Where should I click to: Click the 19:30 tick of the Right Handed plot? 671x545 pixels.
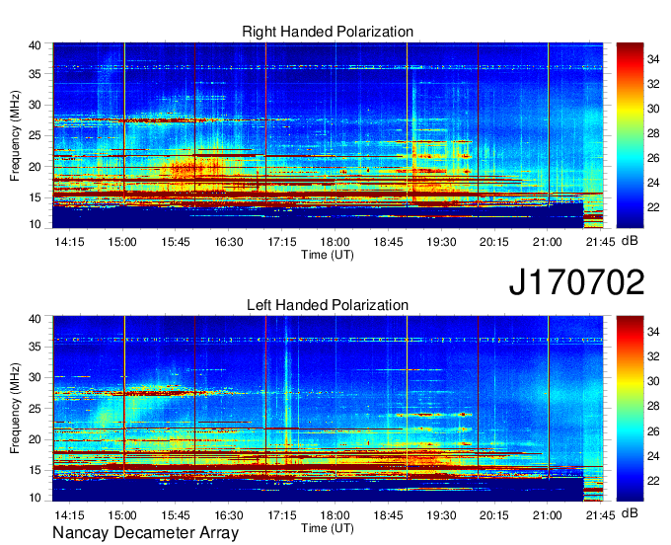(441, 242)
